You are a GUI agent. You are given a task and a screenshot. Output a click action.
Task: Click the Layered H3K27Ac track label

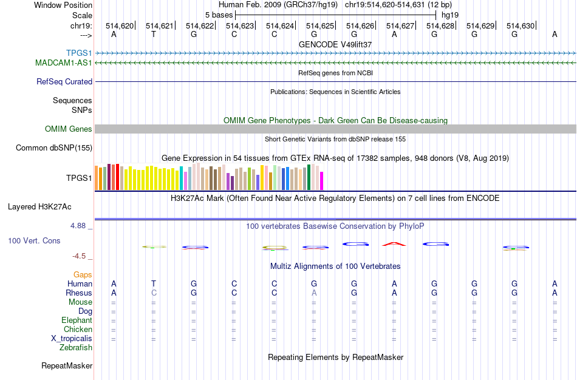(39, 207)
